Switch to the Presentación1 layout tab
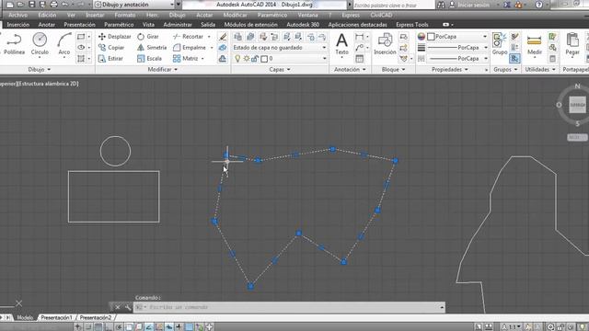 (x=56, y=317)
